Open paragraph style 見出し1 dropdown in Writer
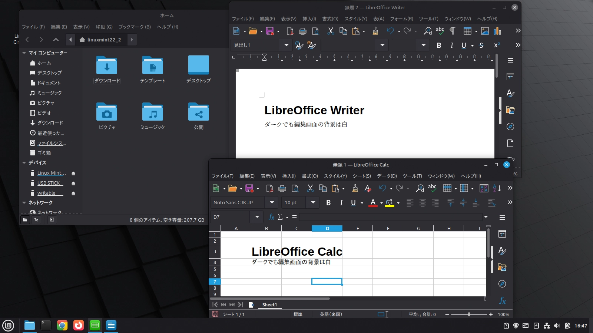The image size is (593, 333). coord(286,45)
